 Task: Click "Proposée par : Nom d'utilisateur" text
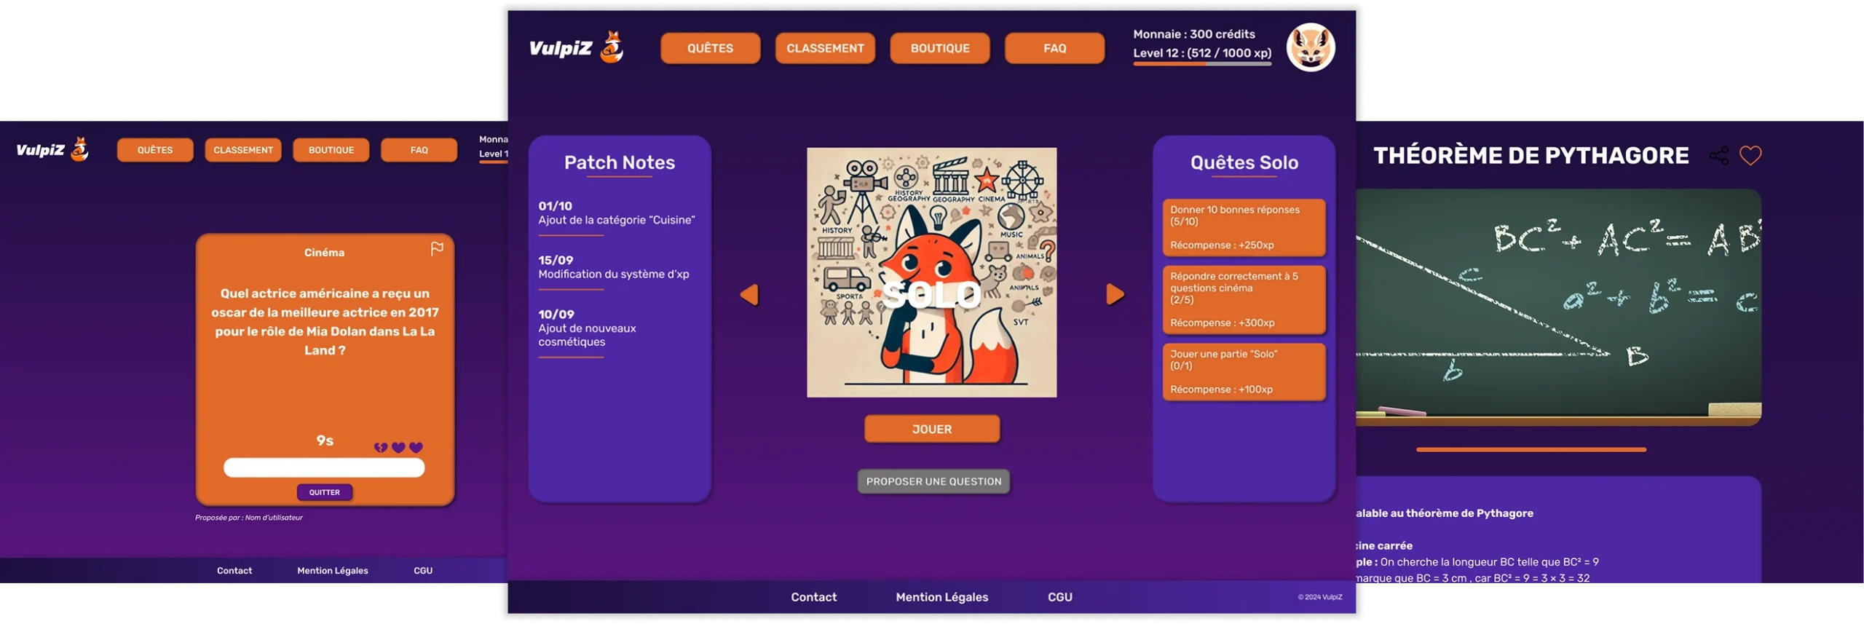point(248,518)
